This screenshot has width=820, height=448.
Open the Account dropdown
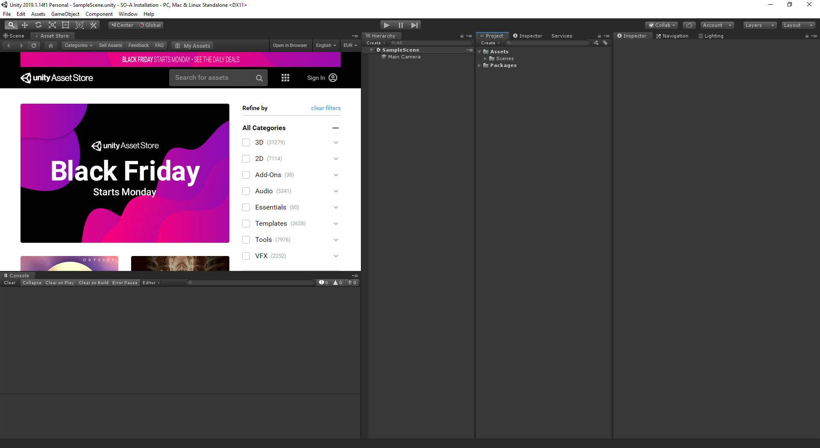(x=717, y=25)
